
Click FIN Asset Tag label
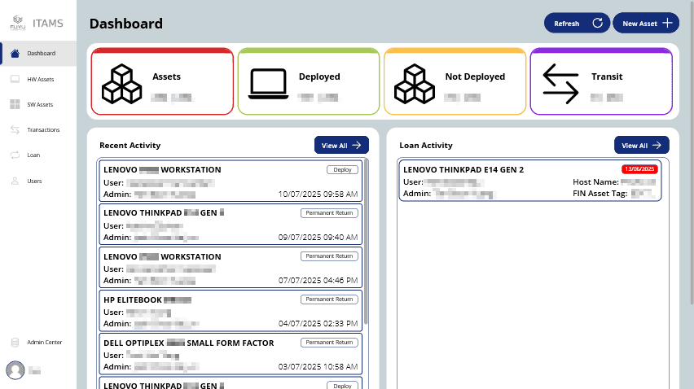(600, 193)
